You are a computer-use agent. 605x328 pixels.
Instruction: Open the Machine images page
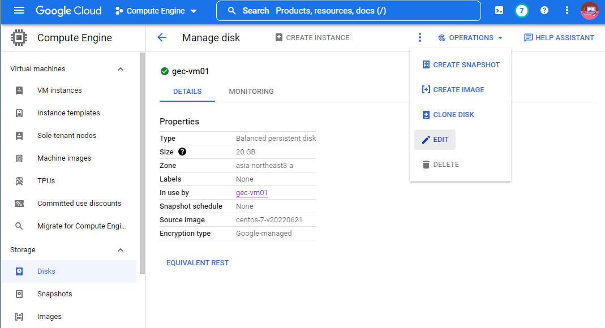click(64, 158)
